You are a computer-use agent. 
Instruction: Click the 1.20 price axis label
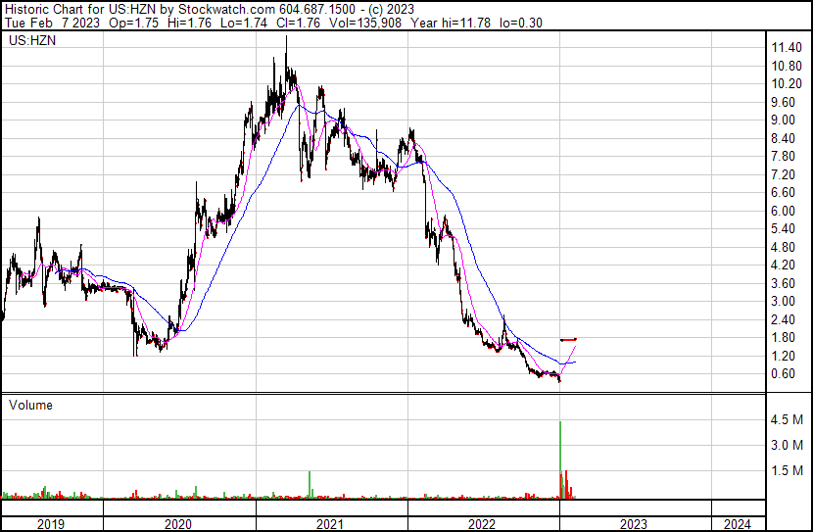pyautogui.click(x=783, y=357)
